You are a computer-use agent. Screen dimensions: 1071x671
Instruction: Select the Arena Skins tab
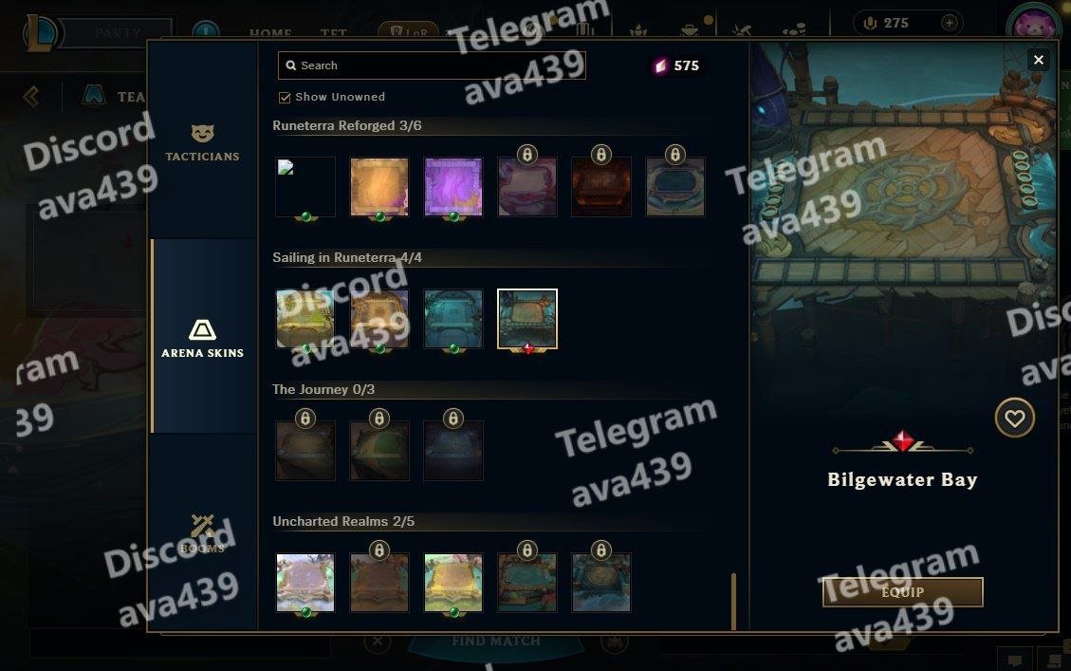202,338
